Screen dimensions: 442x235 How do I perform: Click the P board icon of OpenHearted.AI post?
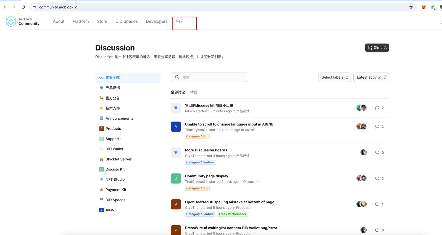(x=176, y=204)
